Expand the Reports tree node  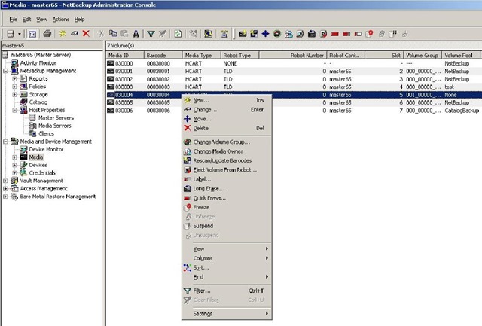pos(14,78)
